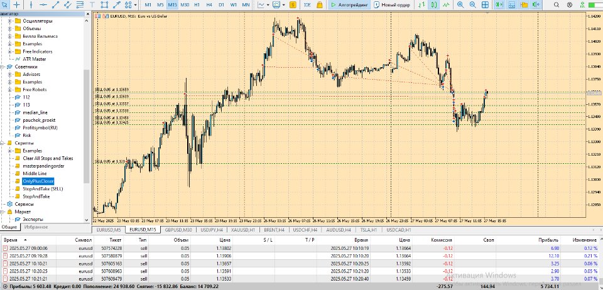Click the yellow folder Navigator icon
603x290 pixels.
(523, 4)
